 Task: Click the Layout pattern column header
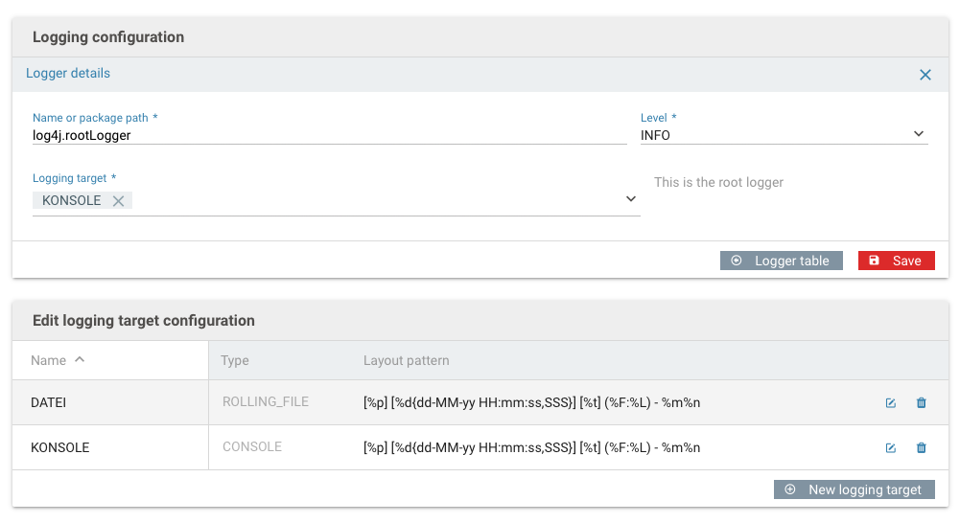point(406,360)
